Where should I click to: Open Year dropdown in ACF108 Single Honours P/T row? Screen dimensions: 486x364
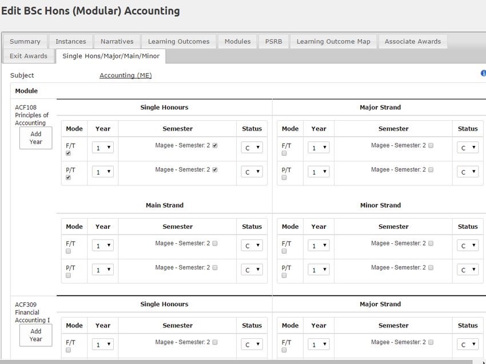[103, 172]
